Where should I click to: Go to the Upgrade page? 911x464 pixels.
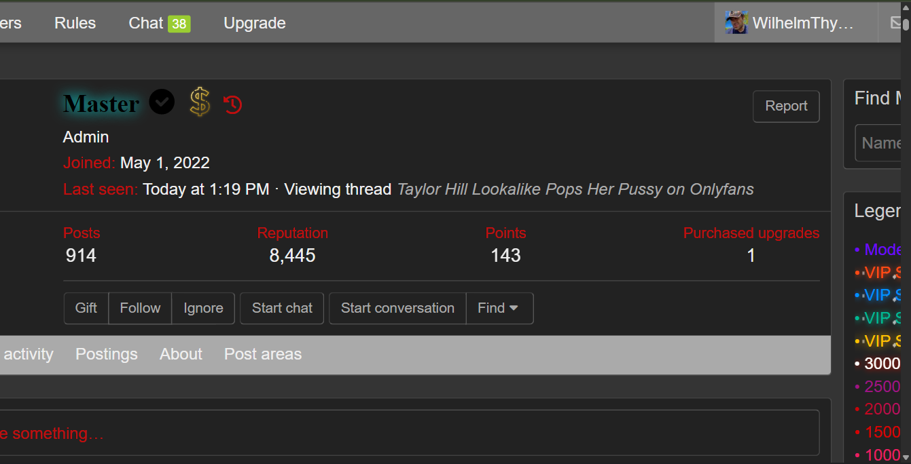pos(255,23)
